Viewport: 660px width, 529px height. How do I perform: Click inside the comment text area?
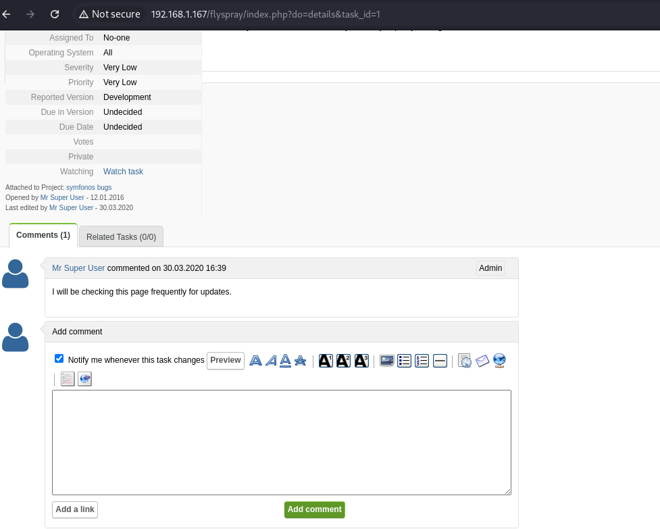pyautogui.click(x=281, y=442)
